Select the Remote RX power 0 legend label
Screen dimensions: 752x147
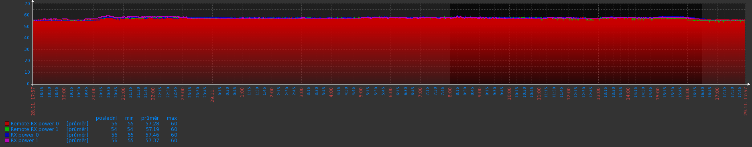[35, 124]
